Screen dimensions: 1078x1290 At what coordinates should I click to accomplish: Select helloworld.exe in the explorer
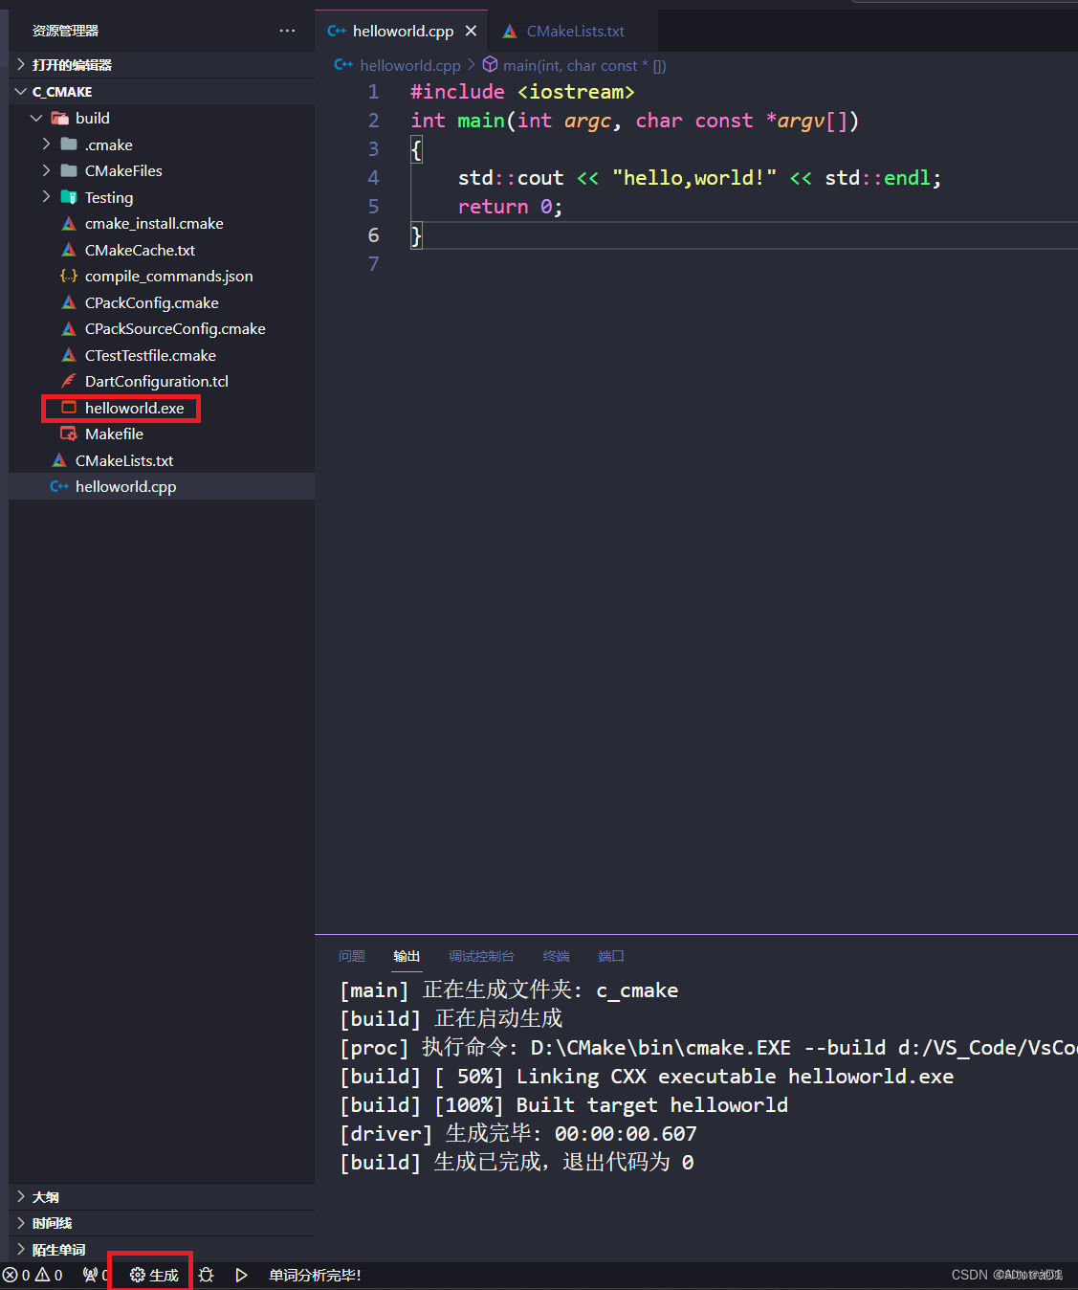[x=134, y=408]
